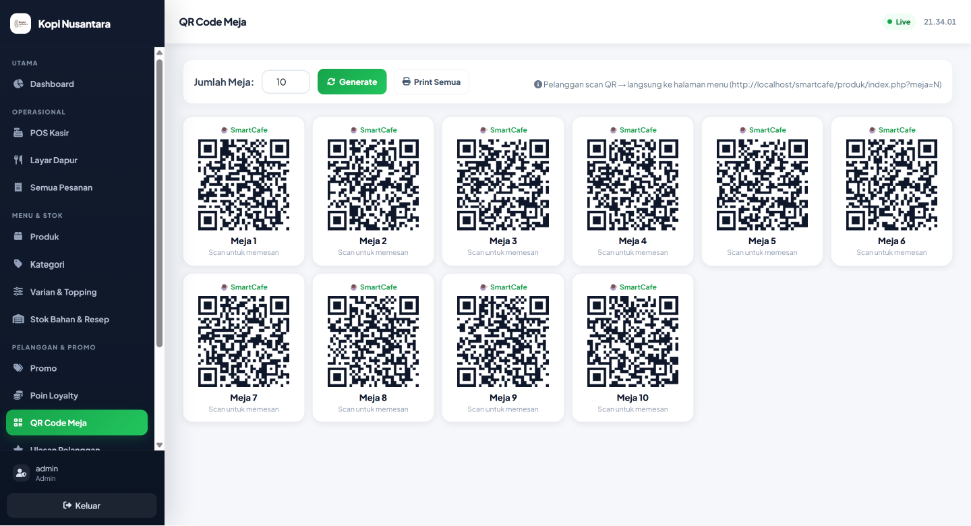The width and height of the screenshot is (971, 526).
Task: Open POS Kasir page
Action: click(77, 133)
